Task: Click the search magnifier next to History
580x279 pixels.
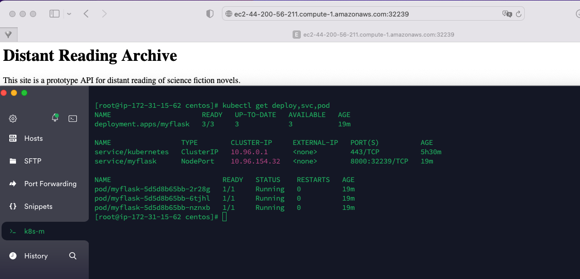Action: tap(73, 256)
